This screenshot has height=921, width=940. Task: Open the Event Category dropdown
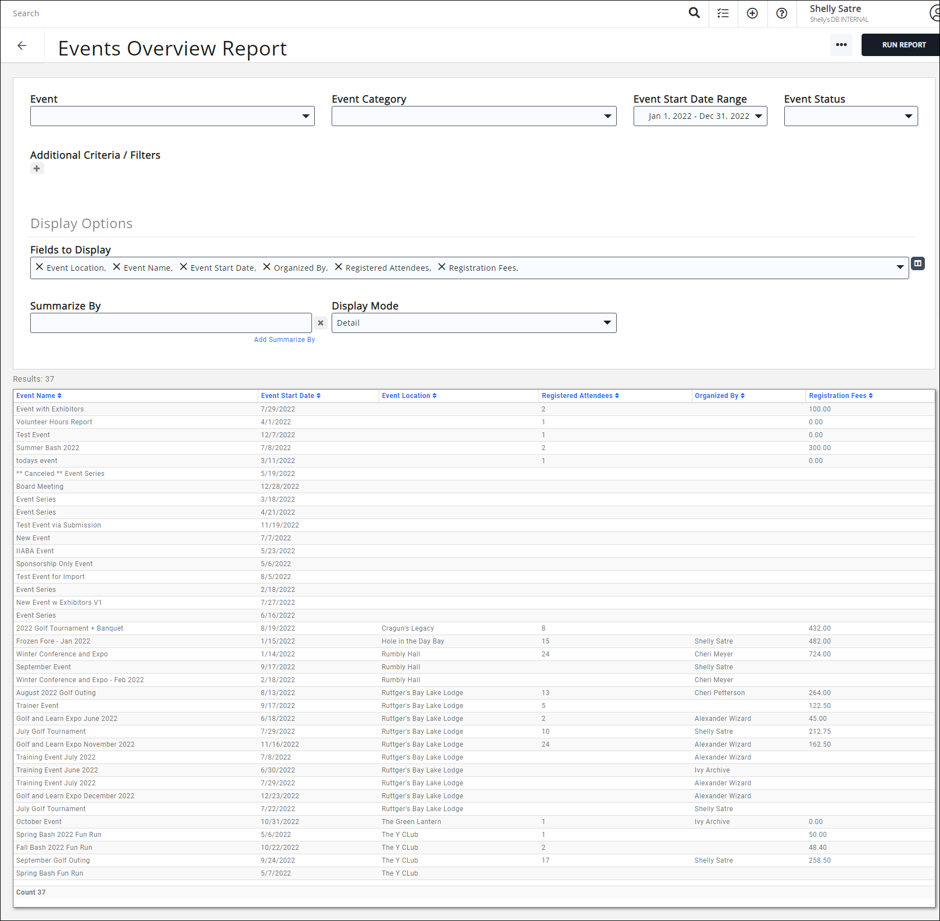pyautogui.click(x=473, y=116)
